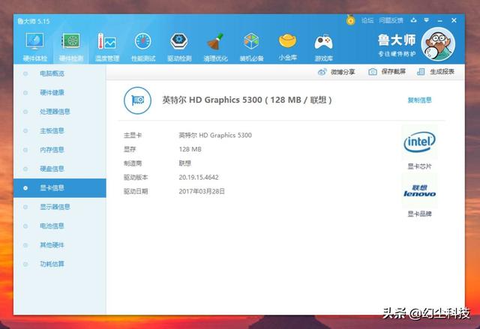This screenshot has height=329, width=480.
Task: Click the graphics card icon beside the title
Action: (137, 100)
